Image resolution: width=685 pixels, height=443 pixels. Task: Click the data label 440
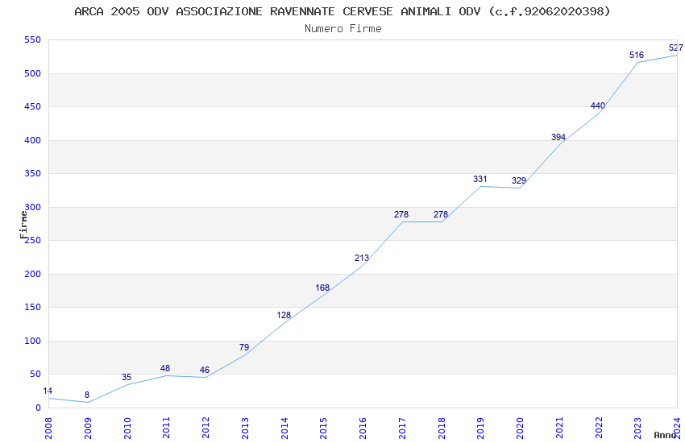[598, 106]
